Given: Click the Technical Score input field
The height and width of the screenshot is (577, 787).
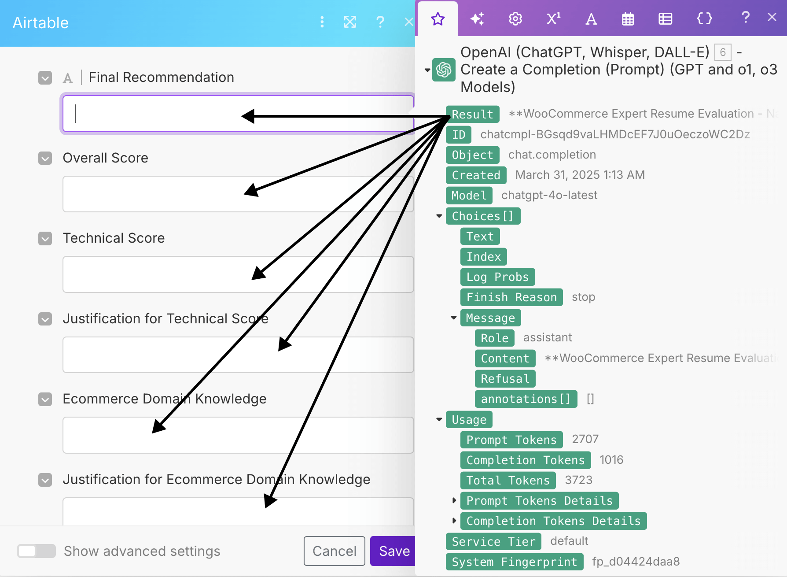Looking at the screenshot, I should [238, 274].
